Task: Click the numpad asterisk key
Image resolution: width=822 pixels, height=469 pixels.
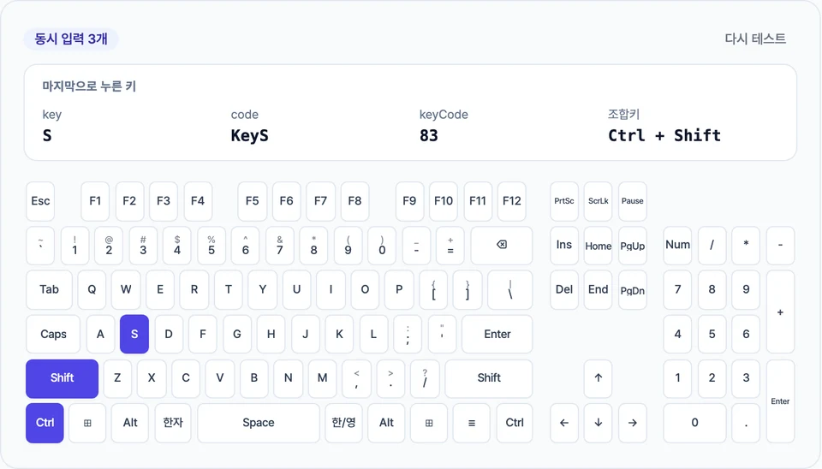Action: pyautogui.click(x=746, y=246)
